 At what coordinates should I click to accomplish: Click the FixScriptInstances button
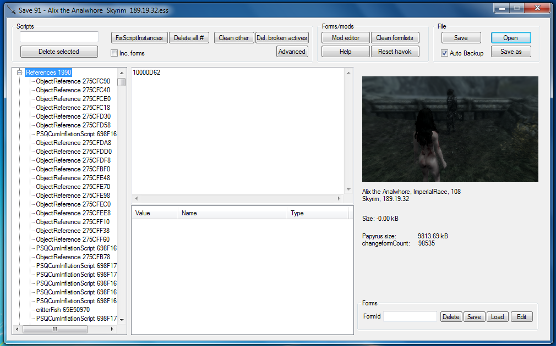(x=139, y=38)
